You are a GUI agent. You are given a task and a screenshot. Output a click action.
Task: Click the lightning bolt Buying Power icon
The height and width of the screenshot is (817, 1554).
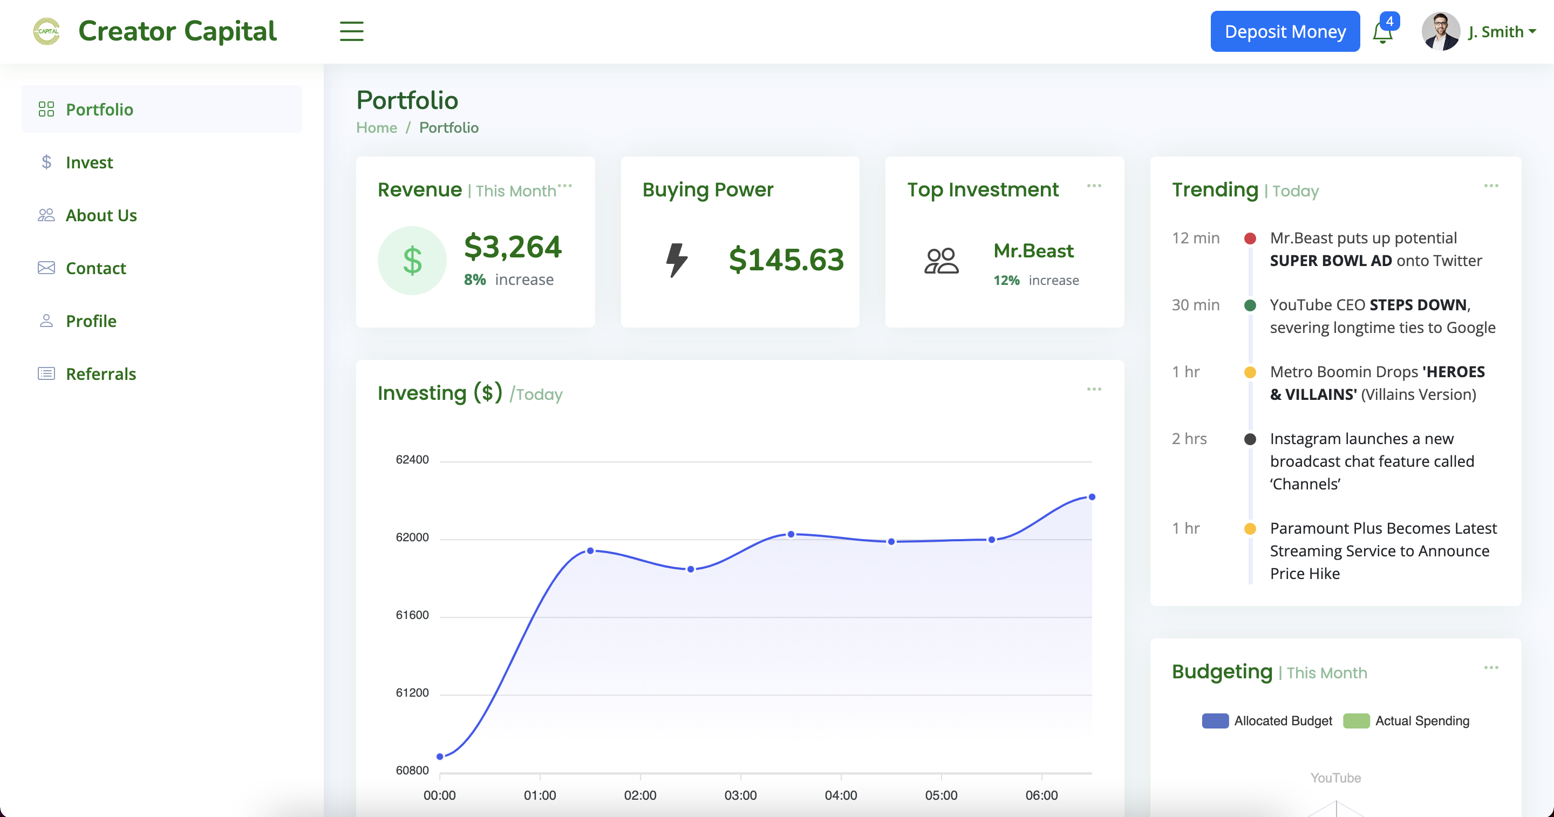click(676, 260)
